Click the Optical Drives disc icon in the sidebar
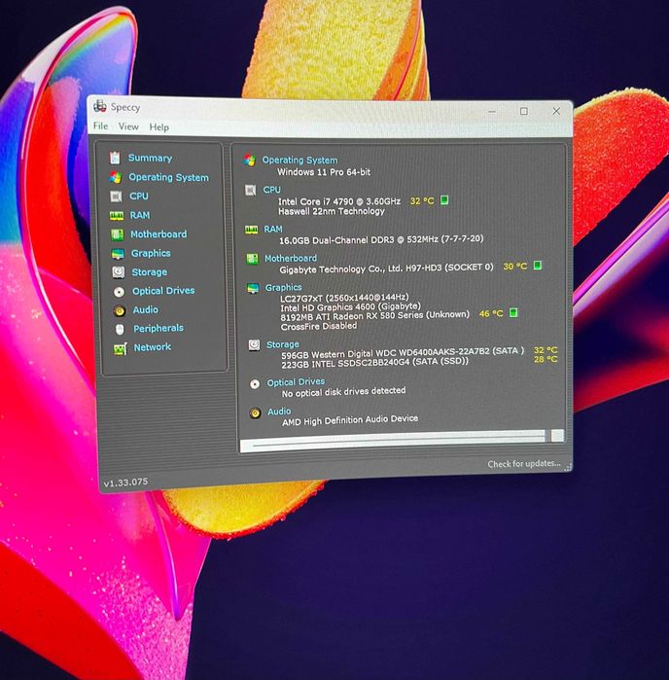The width and height of the screenshot is (669, 680). [120, 292]
